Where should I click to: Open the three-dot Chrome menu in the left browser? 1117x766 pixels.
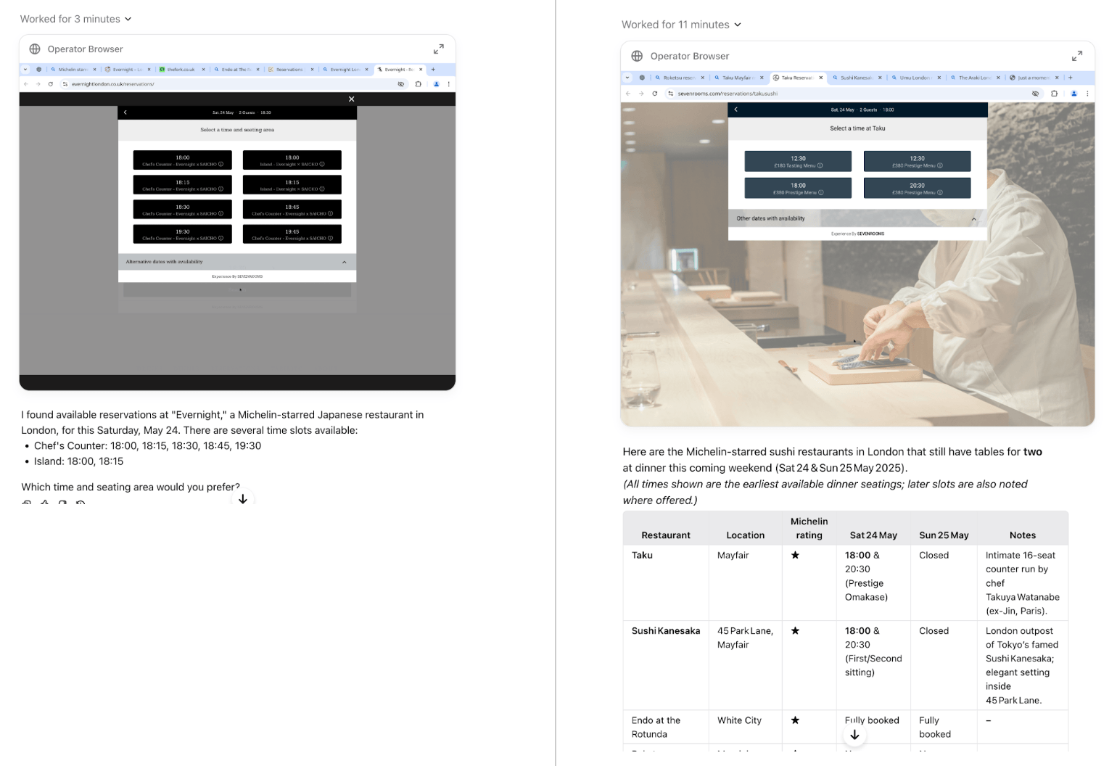coord(448,83)
